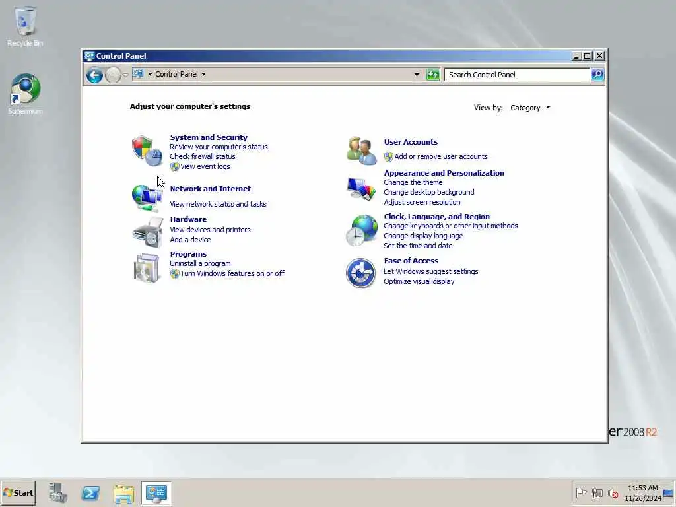Click Change display language
The image size is (676, 507).
pyautogui.click(x=423, y=236)
